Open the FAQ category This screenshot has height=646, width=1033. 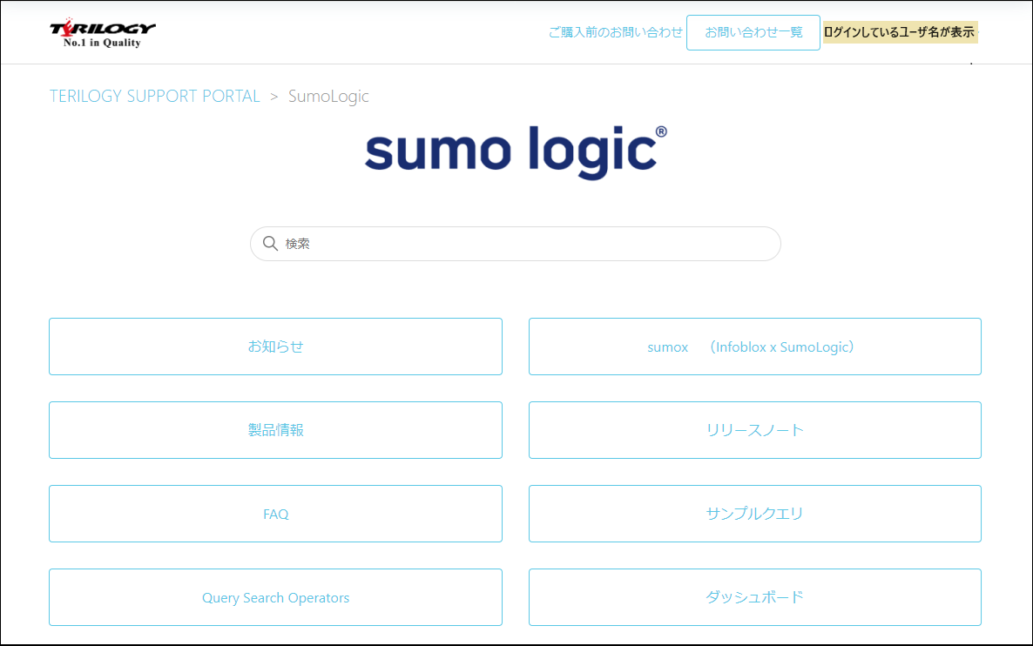tap(275, 514)
